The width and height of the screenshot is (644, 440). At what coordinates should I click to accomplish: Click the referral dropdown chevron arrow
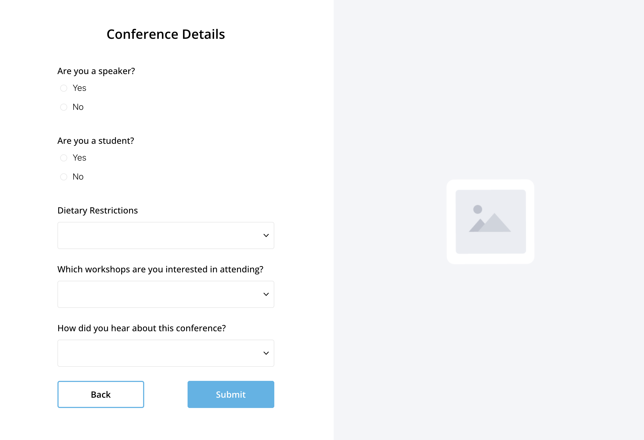(266, 353)
